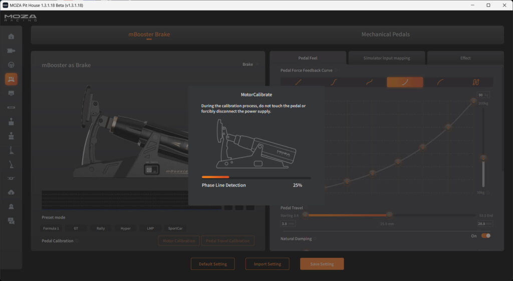Select the linear force feedback curve preset

tap(298, 82)
